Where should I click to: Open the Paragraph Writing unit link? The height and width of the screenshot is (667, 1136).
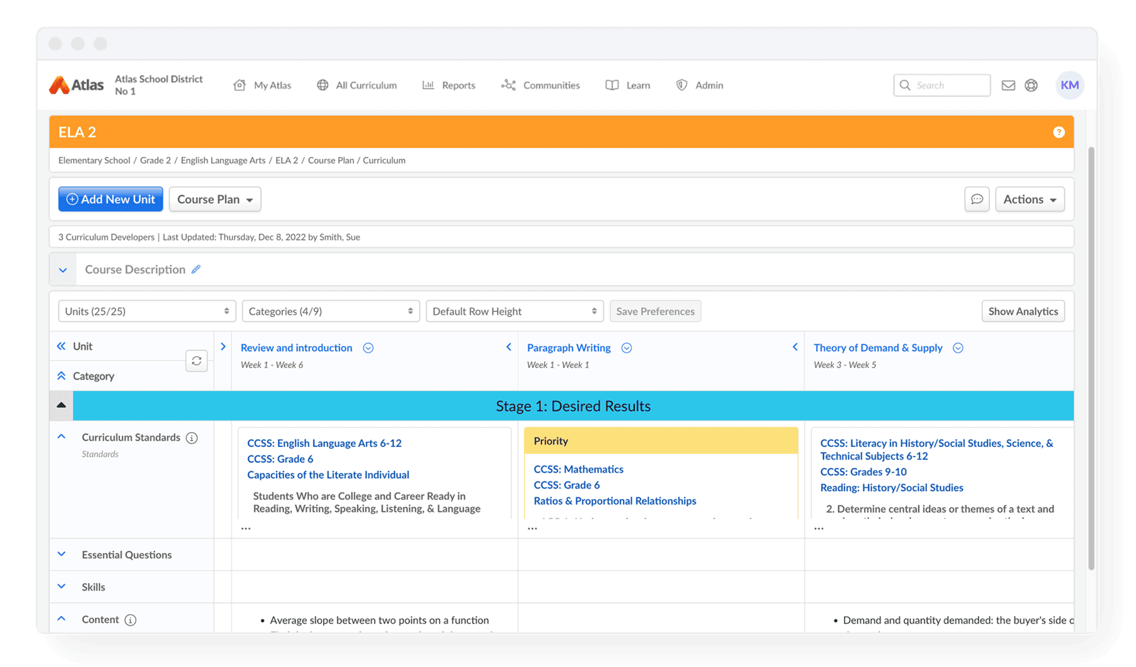(569, 348)
